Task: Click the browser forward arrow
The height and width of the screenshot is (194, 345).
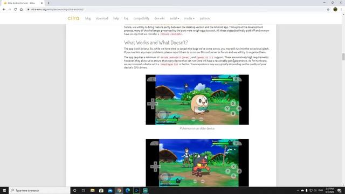Action: point(10,10)
